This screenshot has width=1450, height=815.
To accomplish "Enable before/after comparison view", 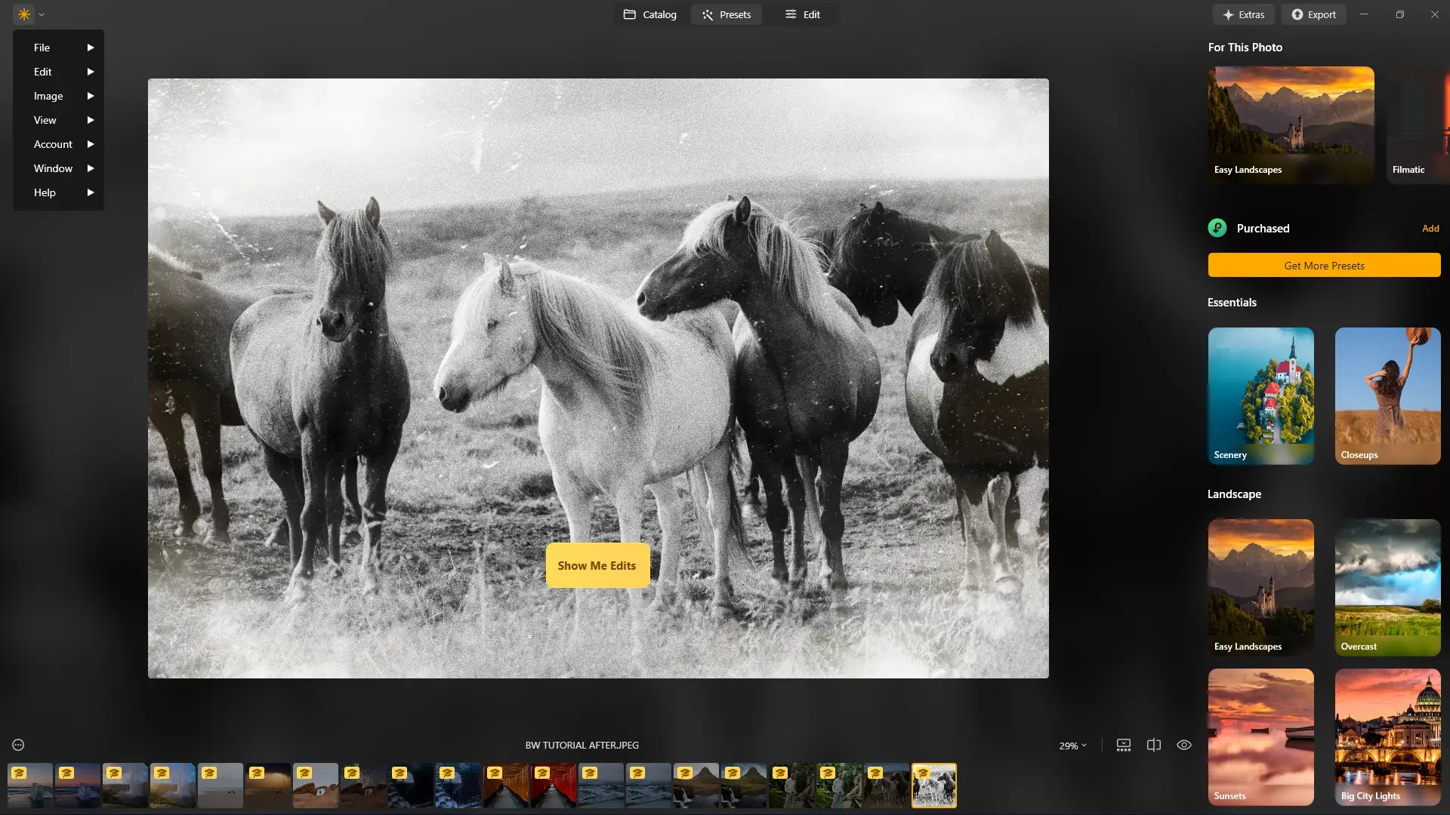I will pos(1153,745).
